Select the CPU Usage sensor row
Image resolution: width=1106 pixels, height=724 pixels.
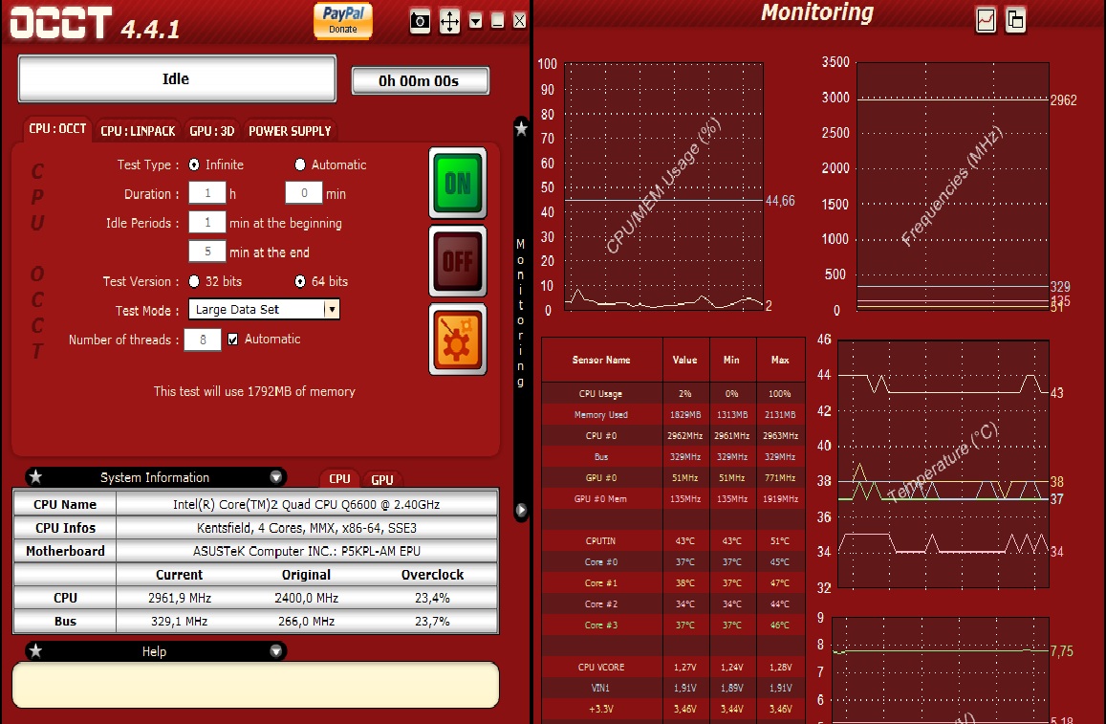(673, 394)
